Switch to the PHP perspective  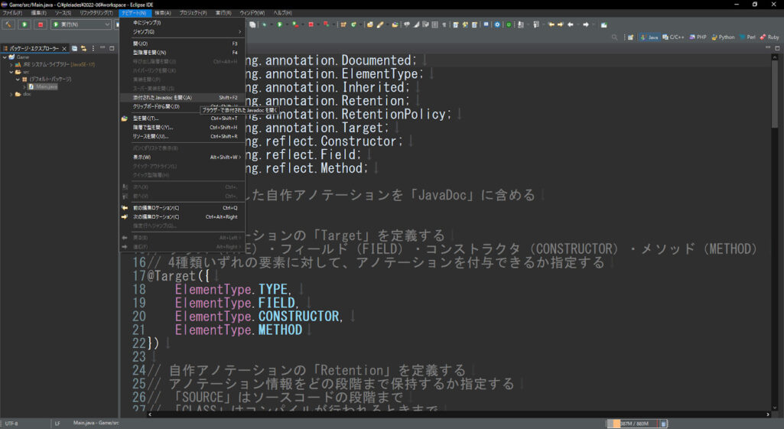[x=698, y=37]
